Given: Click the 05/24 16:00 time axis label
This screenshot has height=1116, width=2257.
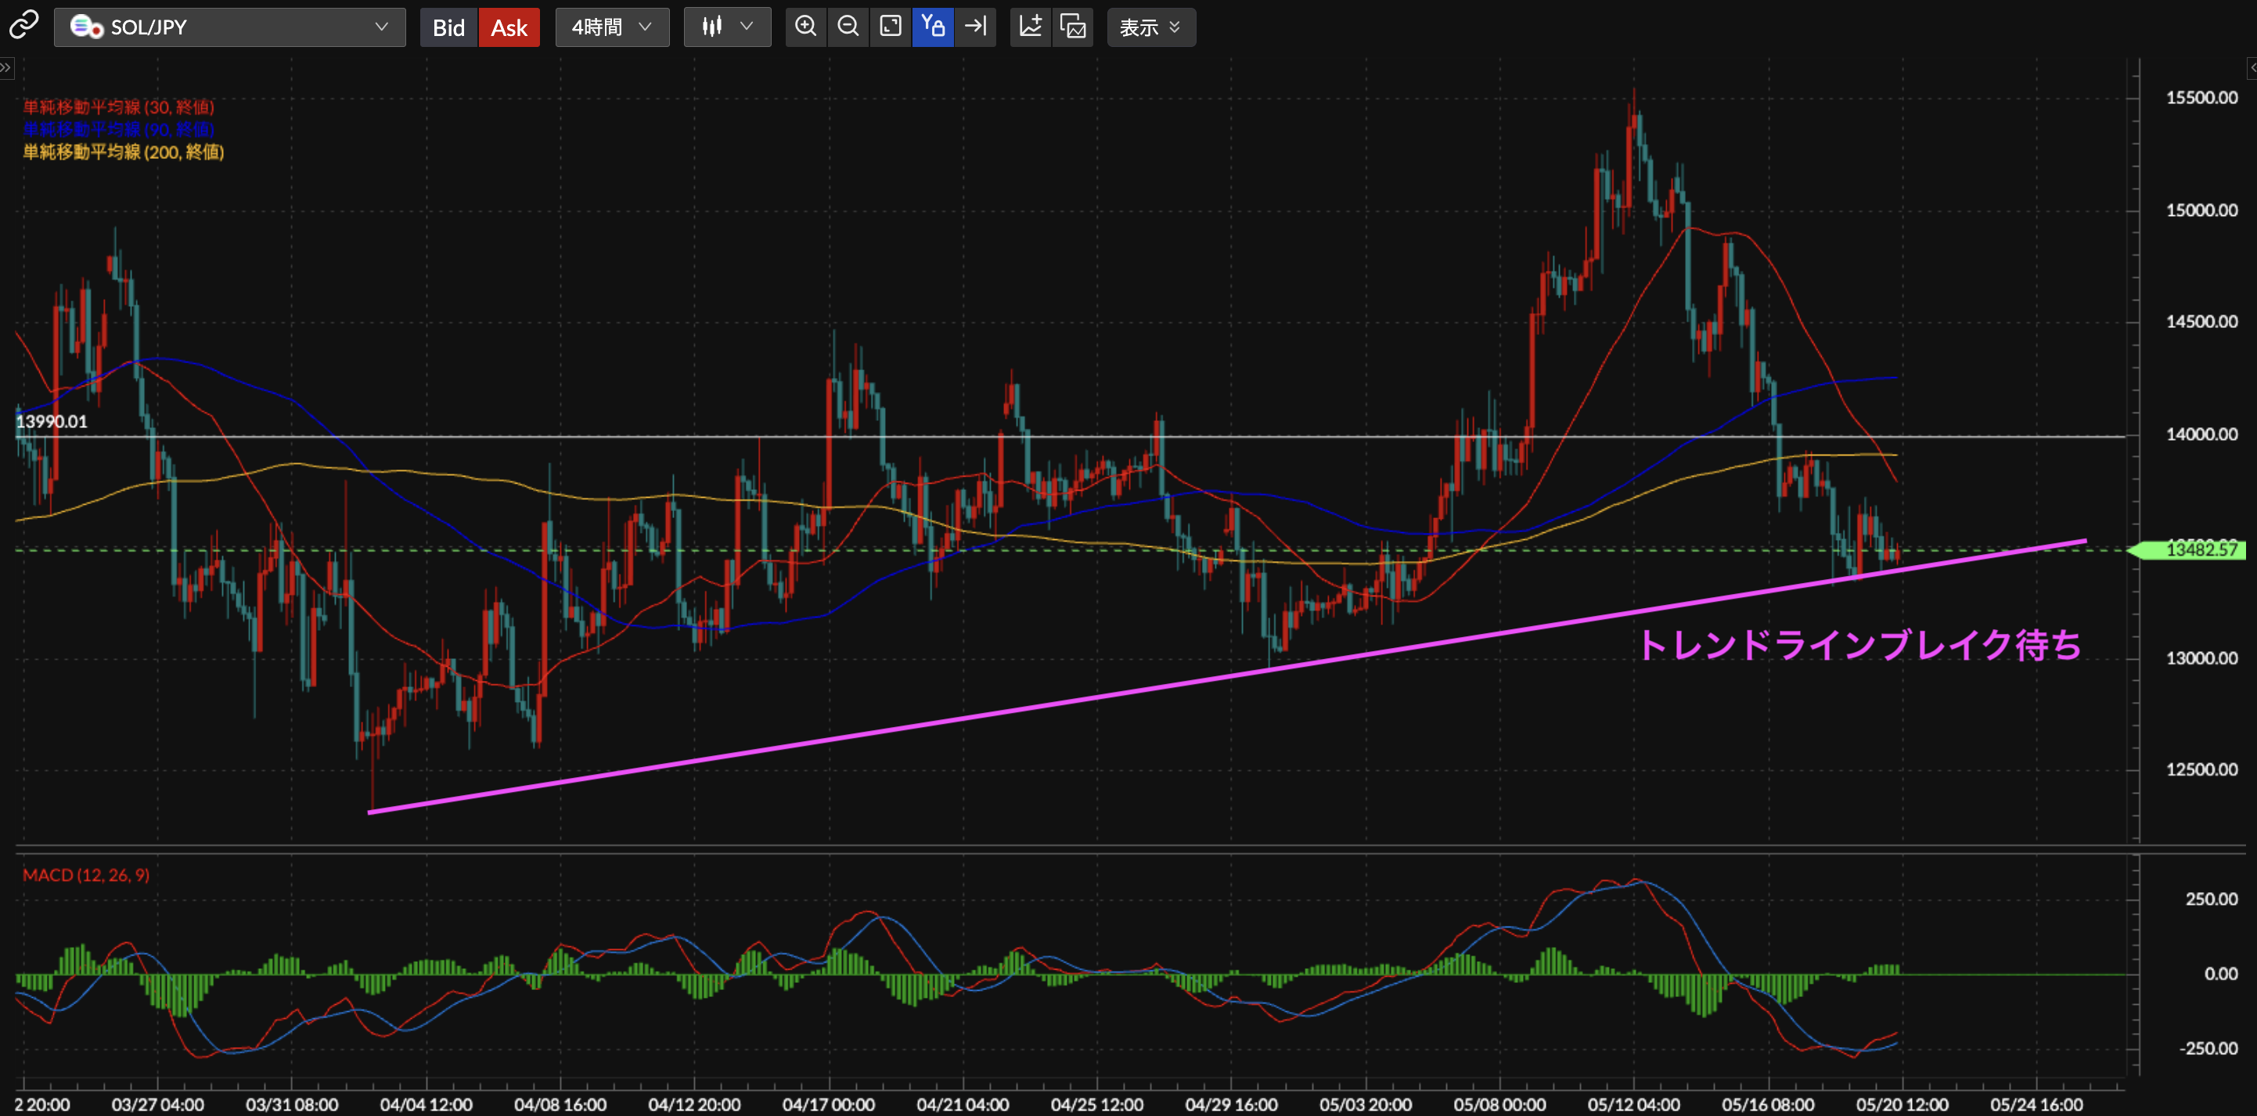Looking at the screenshot, I should click(2036, 1104).
